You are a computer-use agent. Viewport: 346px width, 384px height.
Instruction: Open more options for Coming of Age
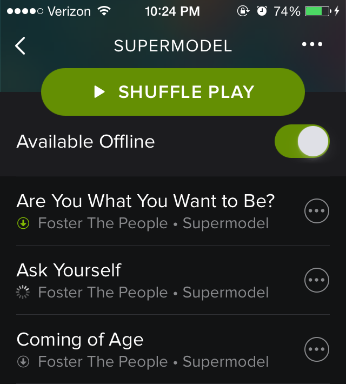click(317, 349)
